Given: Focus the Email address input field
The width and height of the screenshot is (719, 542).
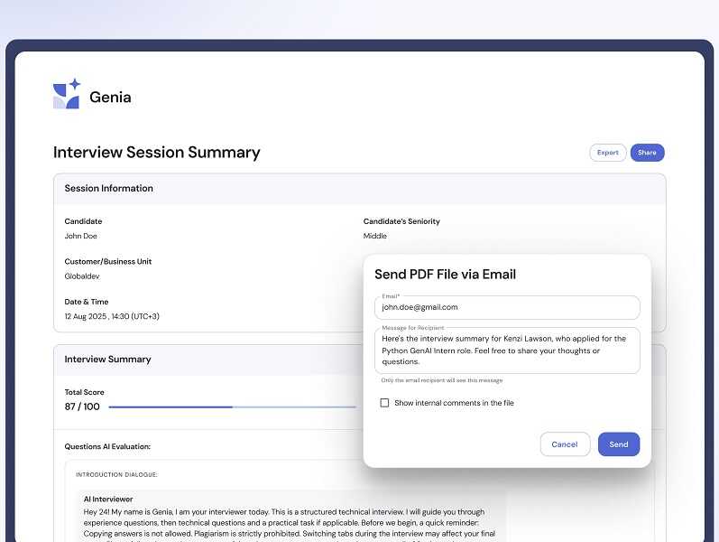Looking at the screenshot, I should [x=506, y=307].
